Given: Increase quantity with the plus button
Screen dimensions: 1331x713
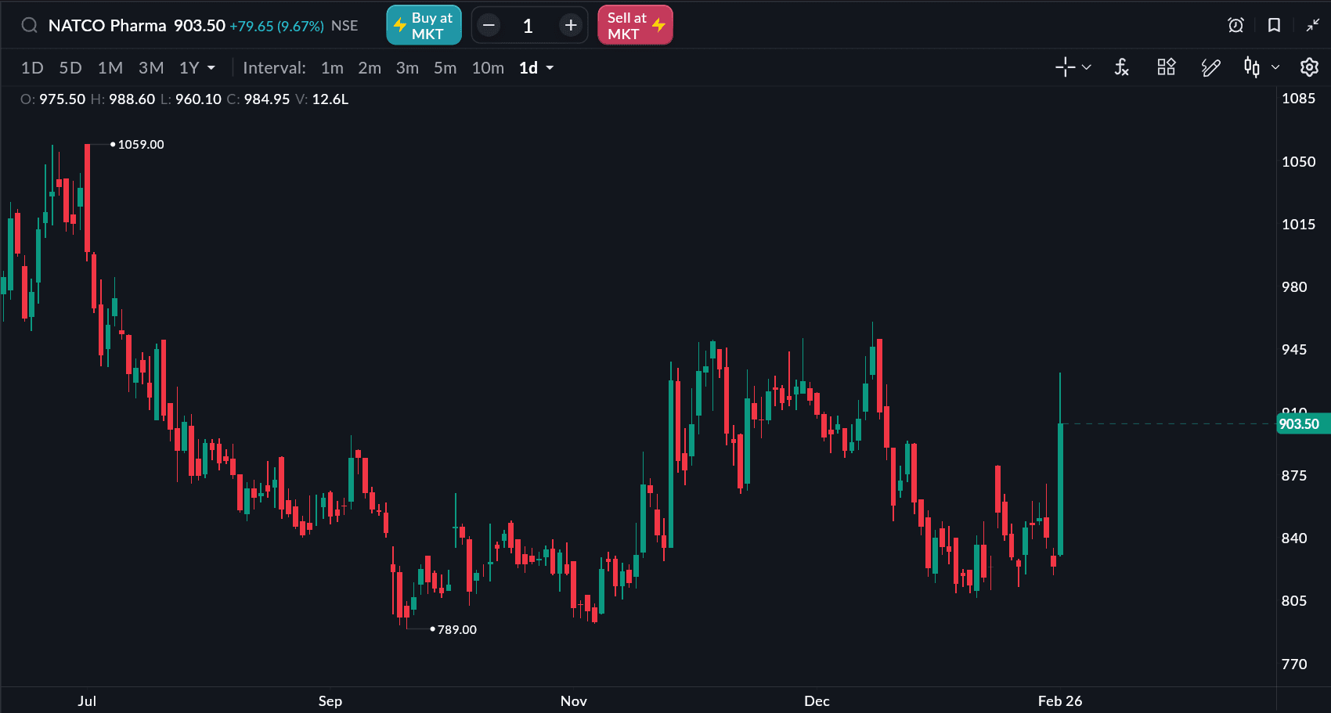Looking at the screenshot, I should 571,26.
